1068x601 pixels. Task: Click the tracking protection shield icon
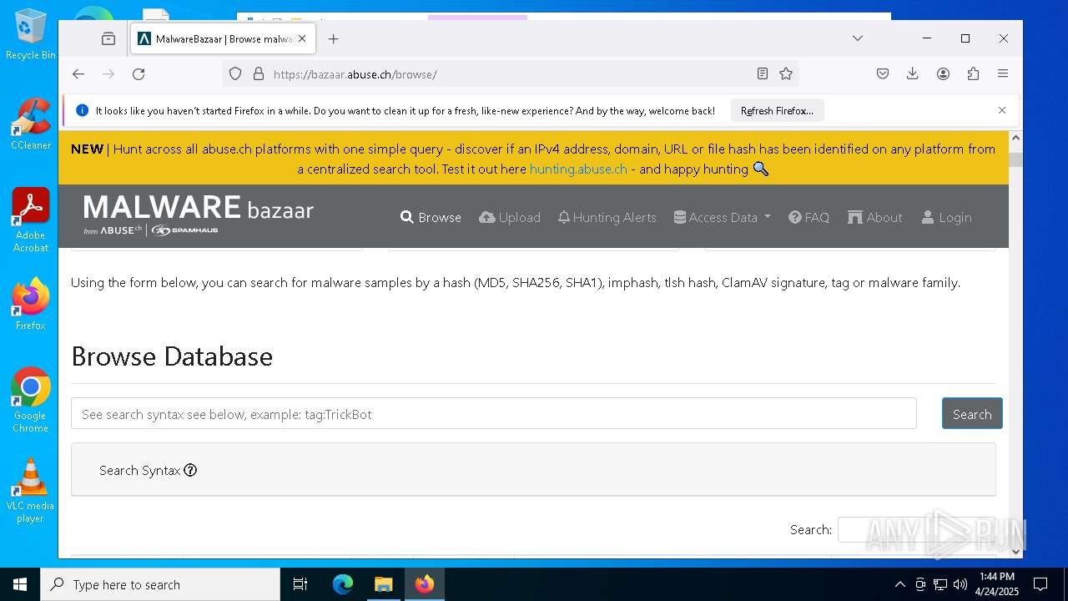point(235,74)
